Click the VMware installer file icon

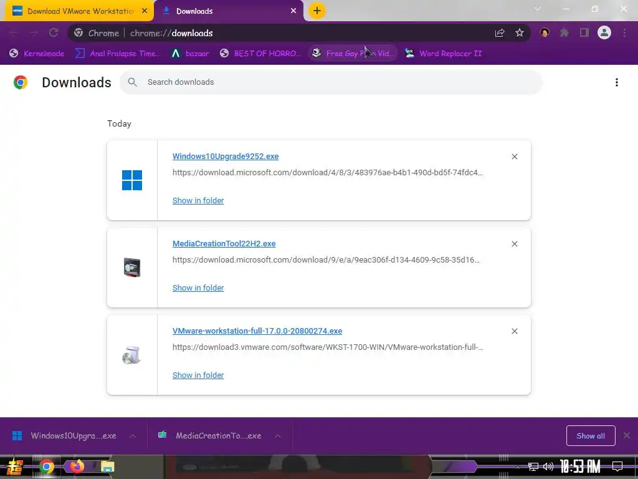[x=131, y=355]
